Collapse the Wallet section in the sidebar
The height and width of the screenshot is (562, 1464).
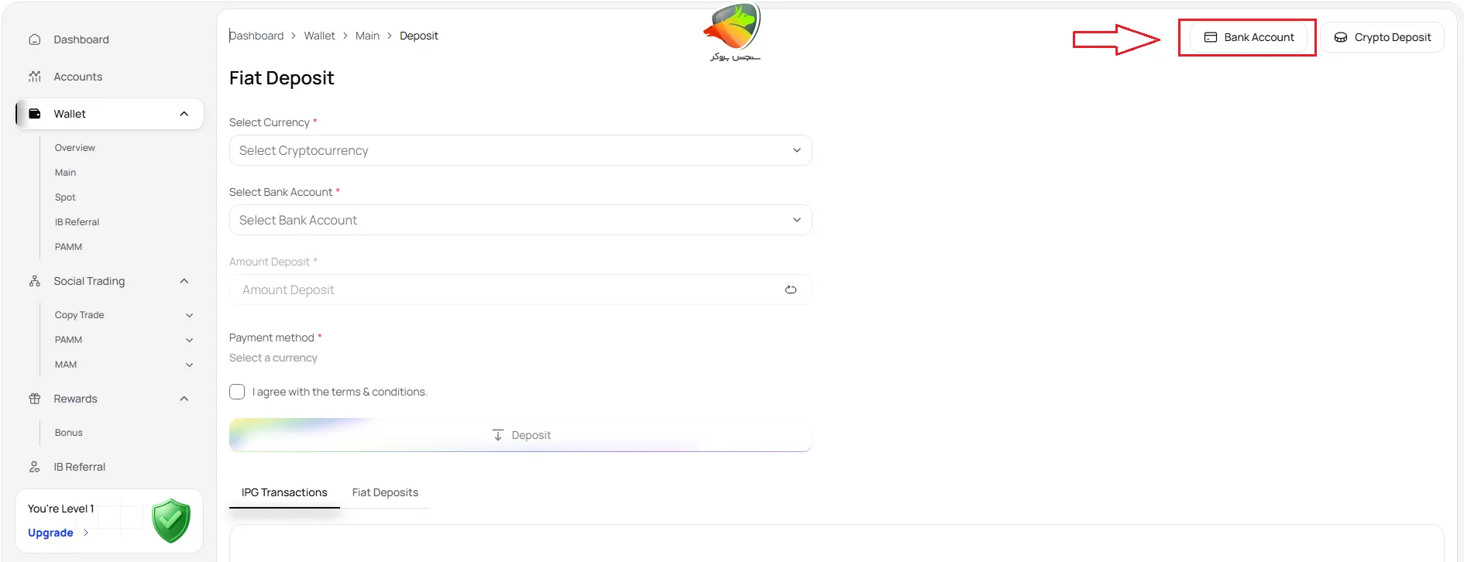click(x=184, y=113)
